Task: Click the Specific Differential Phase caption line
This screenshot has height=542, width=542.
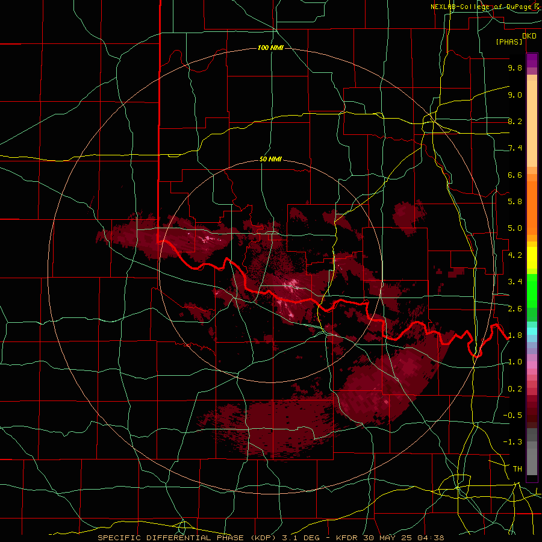Action: 270,538
